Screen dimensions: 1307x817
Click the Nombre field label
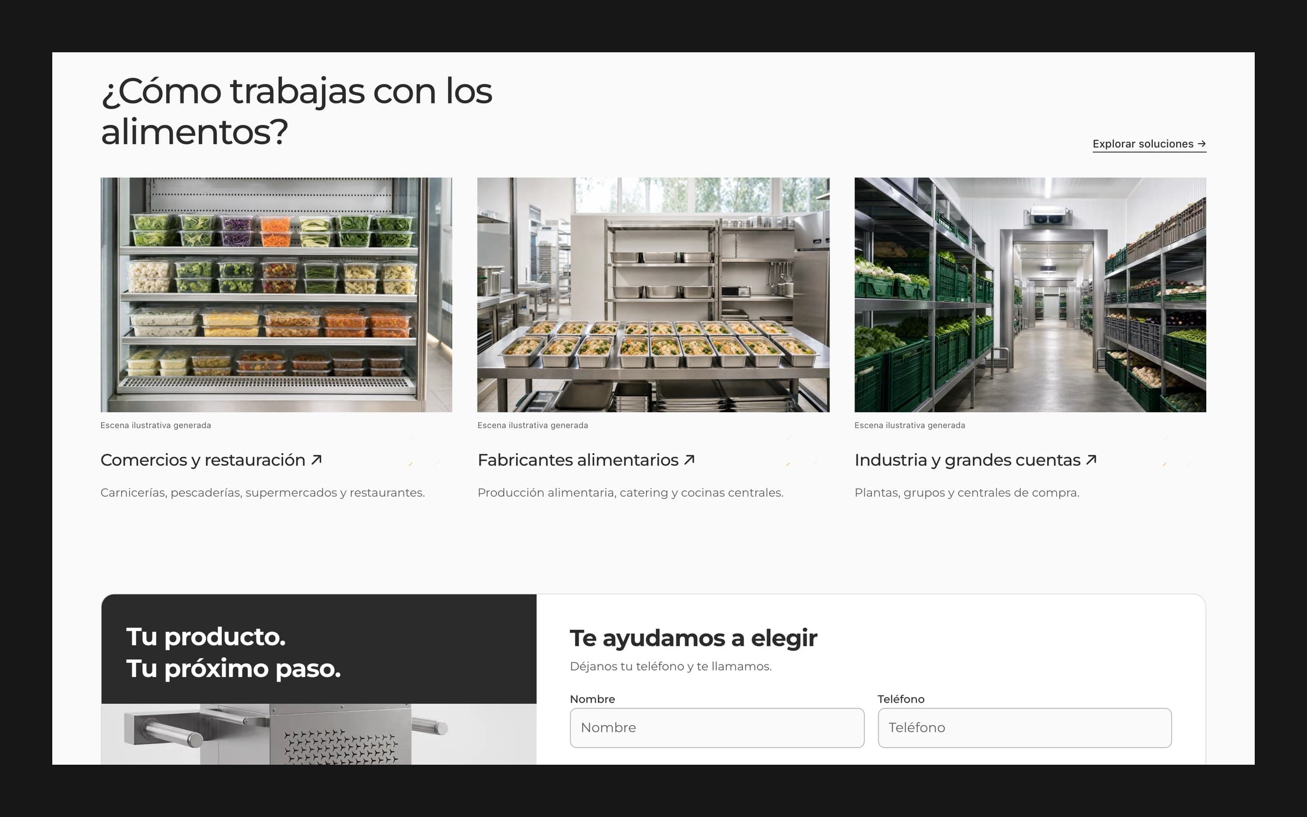pos(593,699)
